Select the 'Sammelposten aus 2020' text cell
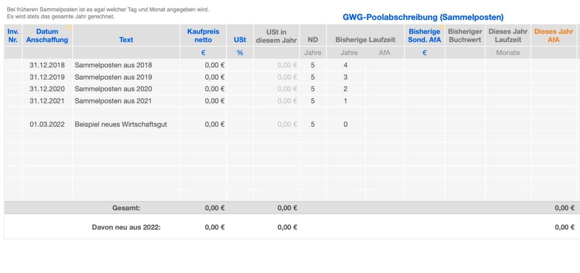The image size is (580, 273). tap(108, 89)
